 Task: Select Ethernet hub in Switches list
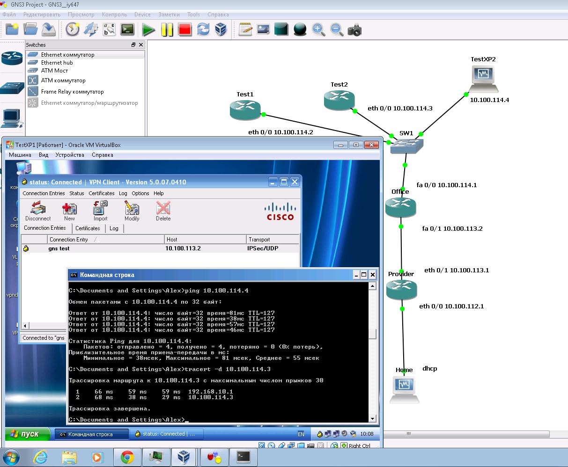tap(86, 63)
